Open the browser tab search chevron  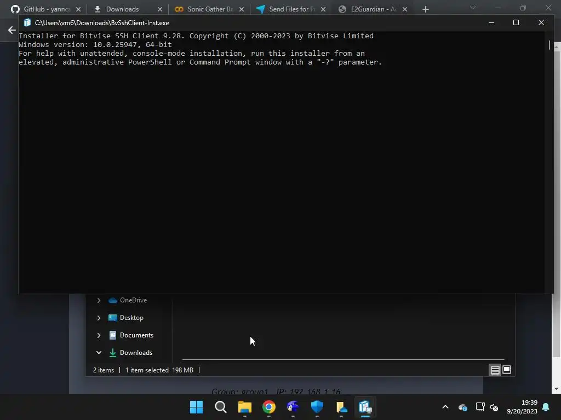pyautogui.click(x=473, y=8)
